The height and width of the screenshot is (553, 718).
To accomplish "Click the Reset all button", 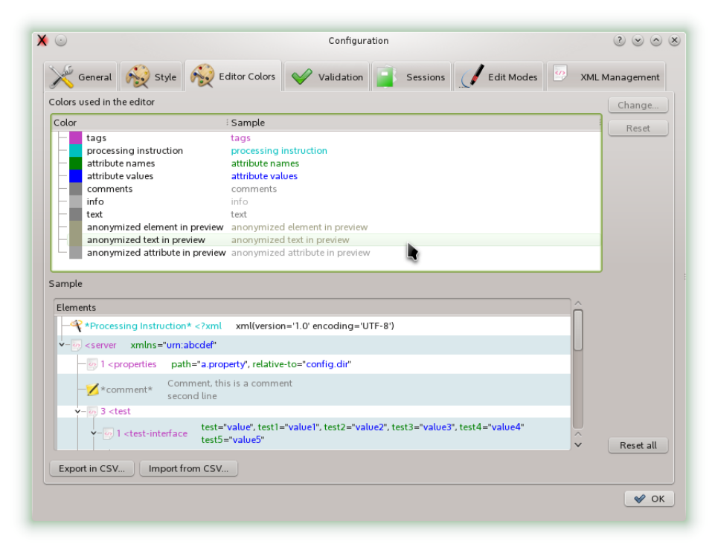I will [638, 445].
